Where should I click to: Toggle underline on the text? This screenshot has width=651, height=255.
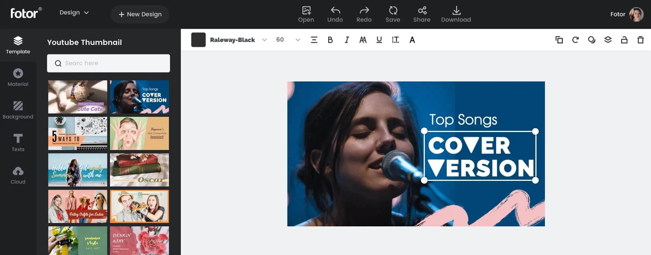point(379,40)
